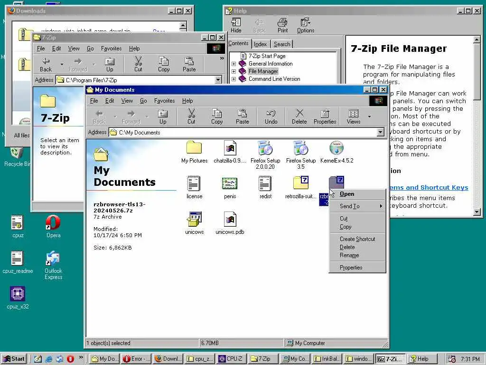Go Up one level in My Documents
The height and width of the screenshot is (365, 486).
[x=163, y=116]
